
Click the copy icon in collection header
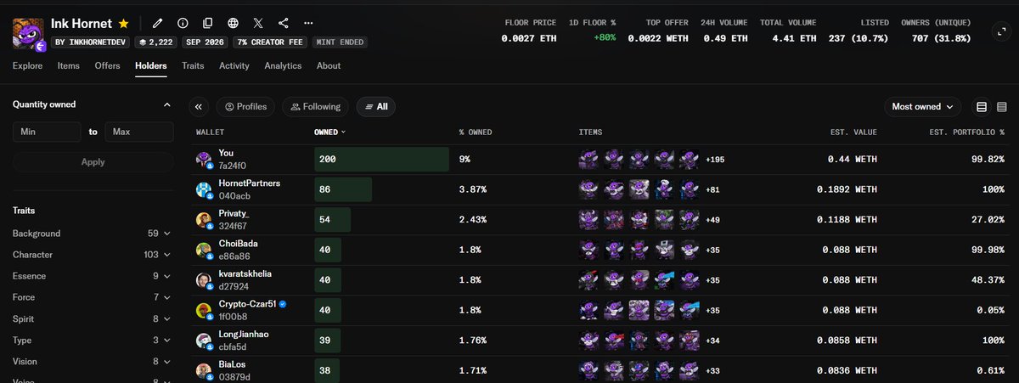[208, 24]
